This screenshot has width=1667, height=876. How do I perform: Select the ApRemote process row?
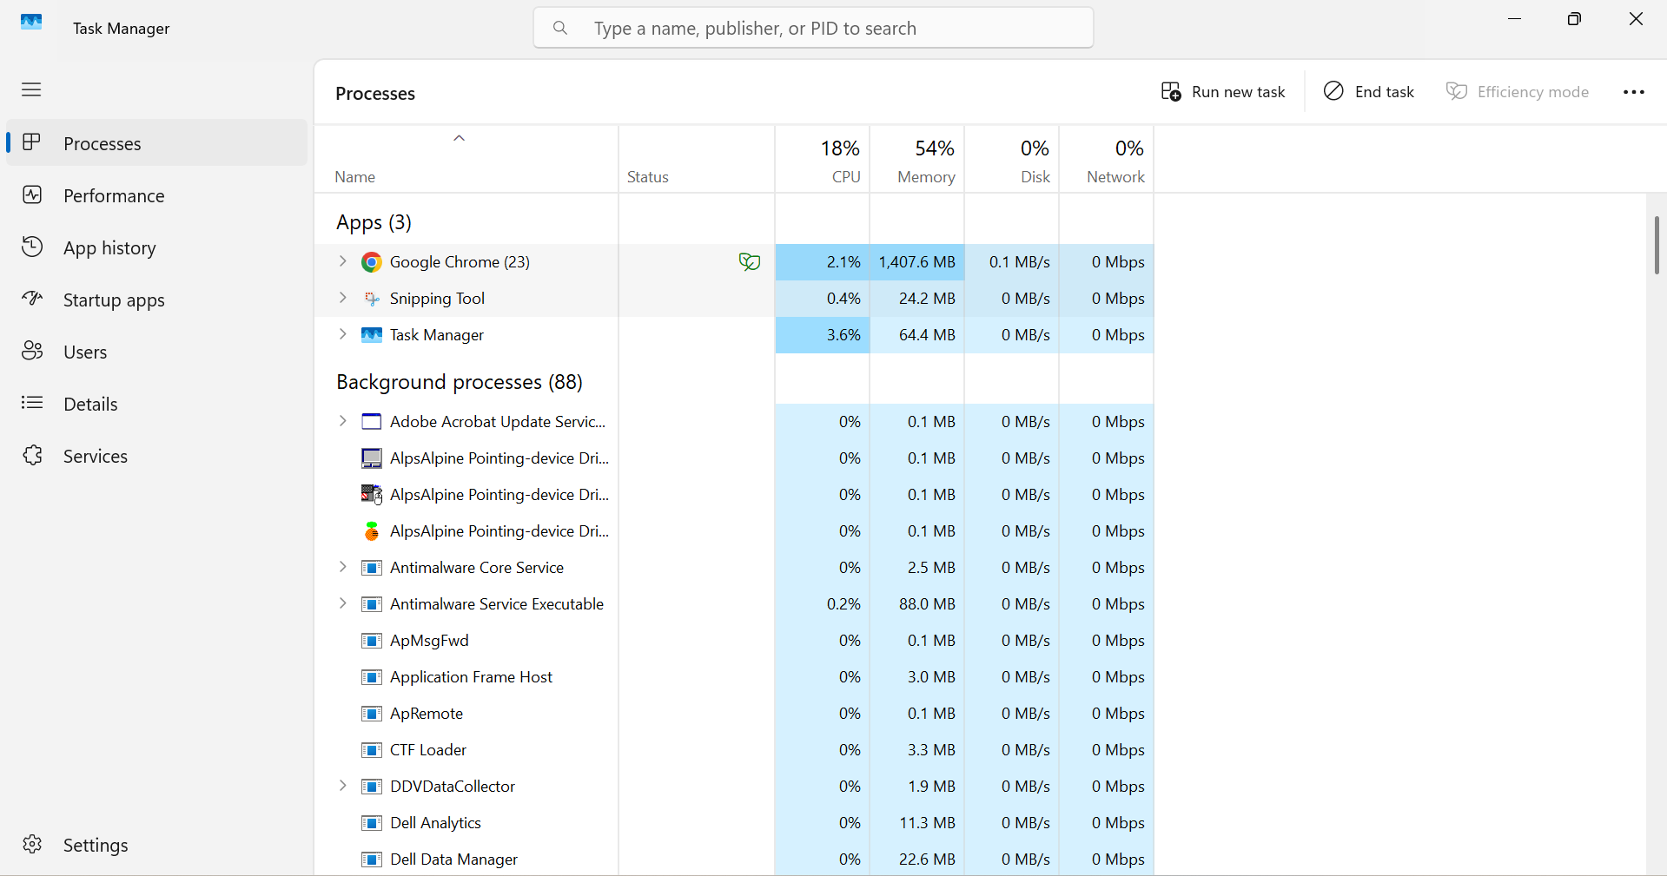[734, 714]
